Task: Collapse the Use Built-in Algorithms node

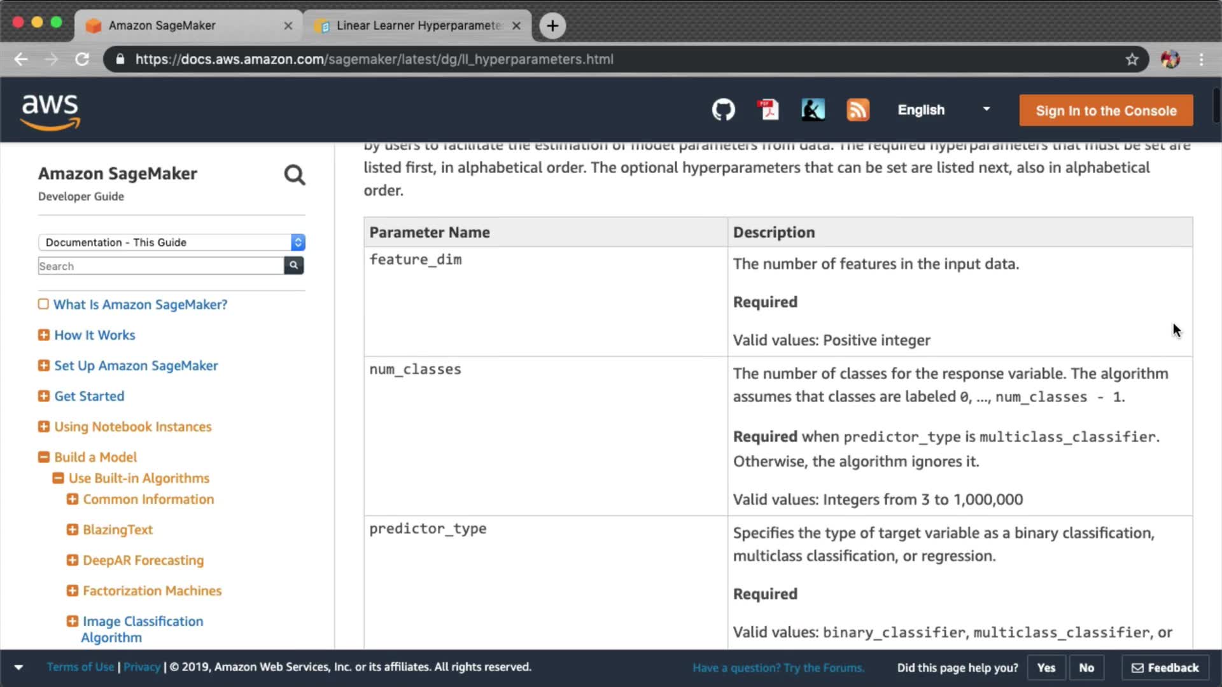Action: [58, 478]
